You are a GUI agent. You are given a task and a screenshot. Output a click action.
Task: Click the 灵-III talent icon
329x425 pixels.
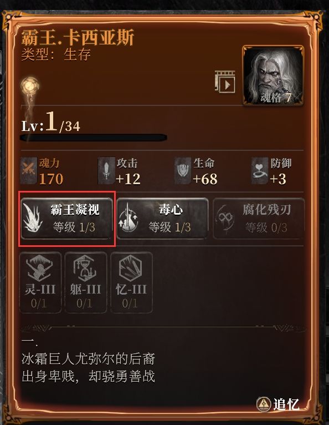40,282
